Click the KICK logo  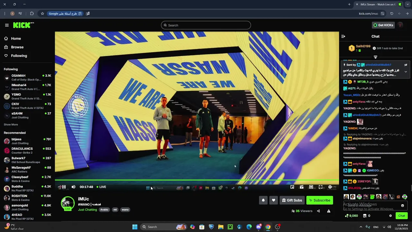pos(23,25)
